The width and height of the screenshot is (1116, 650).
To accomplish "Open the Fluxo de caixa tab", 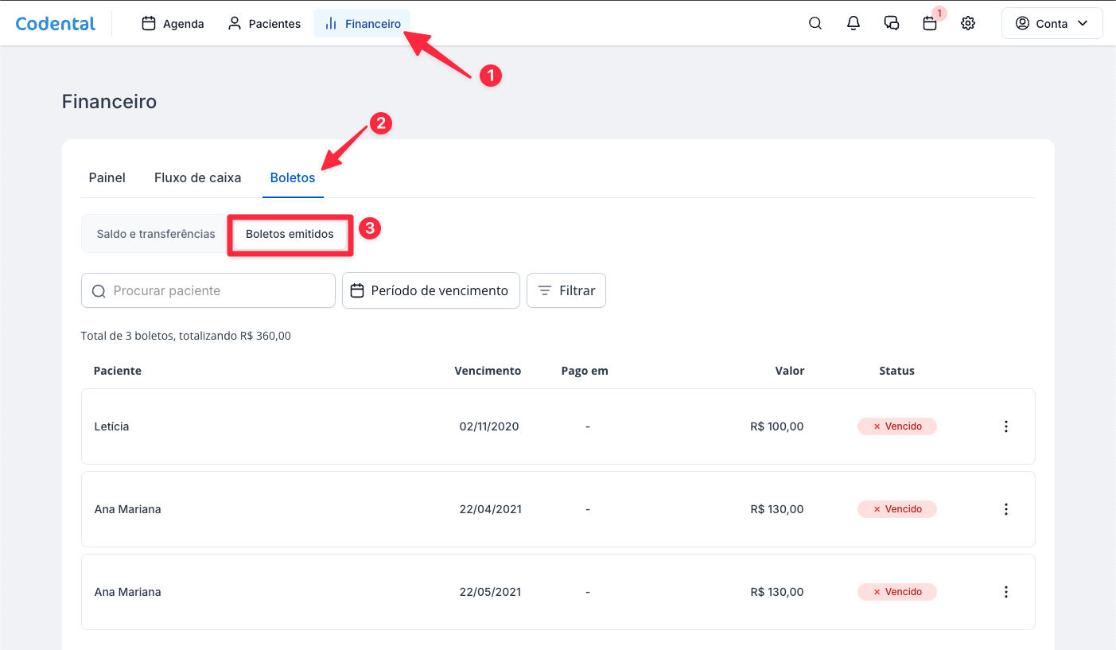I will [x=197, y=178].
